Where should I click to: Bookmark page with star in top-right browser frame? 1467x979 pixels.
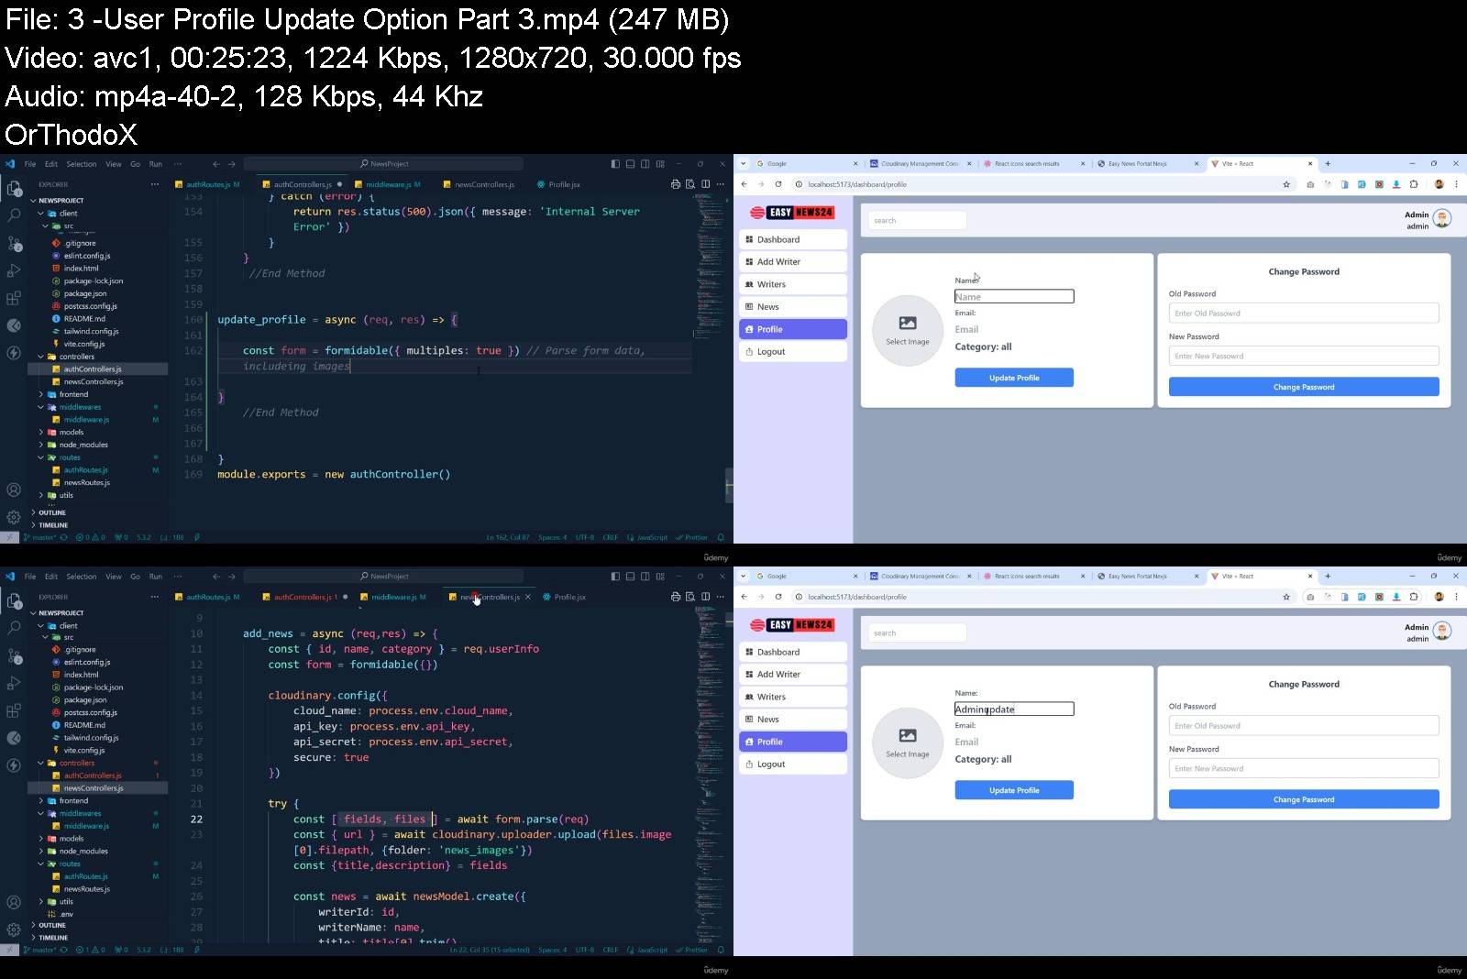pos(1286,184)
